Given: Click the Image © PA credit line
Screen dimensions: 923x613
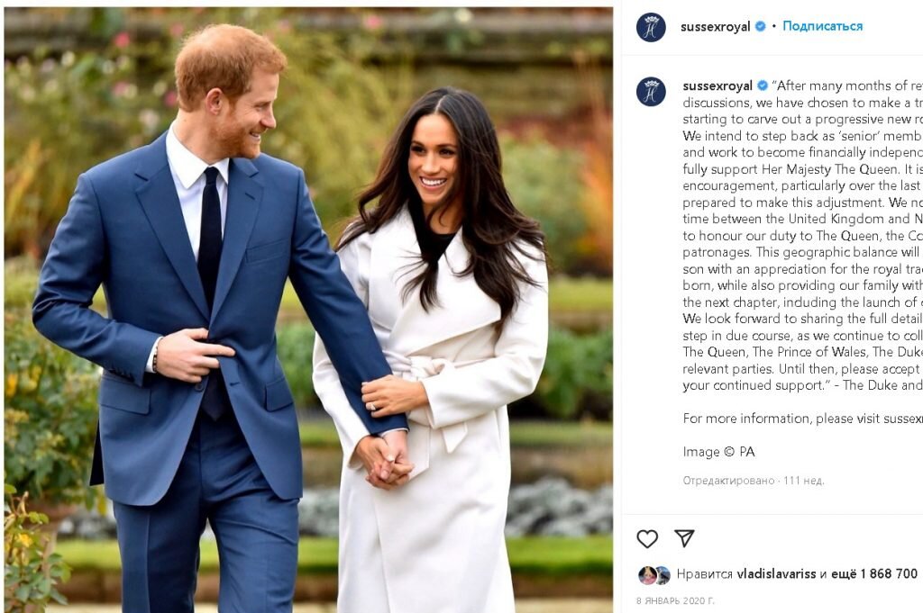Looking at the screenshot, I should [x=718, y=451].
